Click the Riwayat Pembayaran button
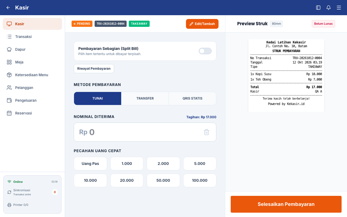Image resolution: width=347 pixels, height=217 pixels. pos(94,69)
